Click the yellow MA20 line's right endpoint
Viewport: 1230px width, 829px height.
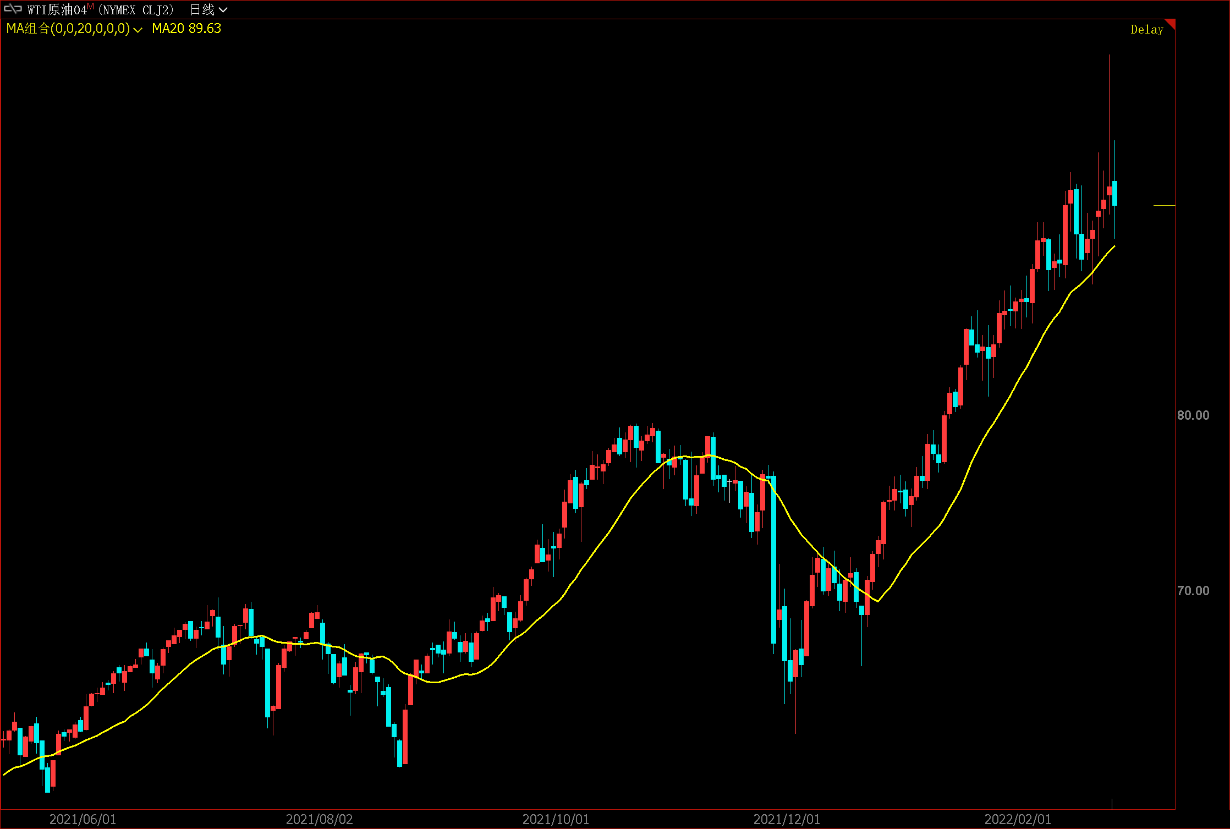click(x=1114, y=246)
